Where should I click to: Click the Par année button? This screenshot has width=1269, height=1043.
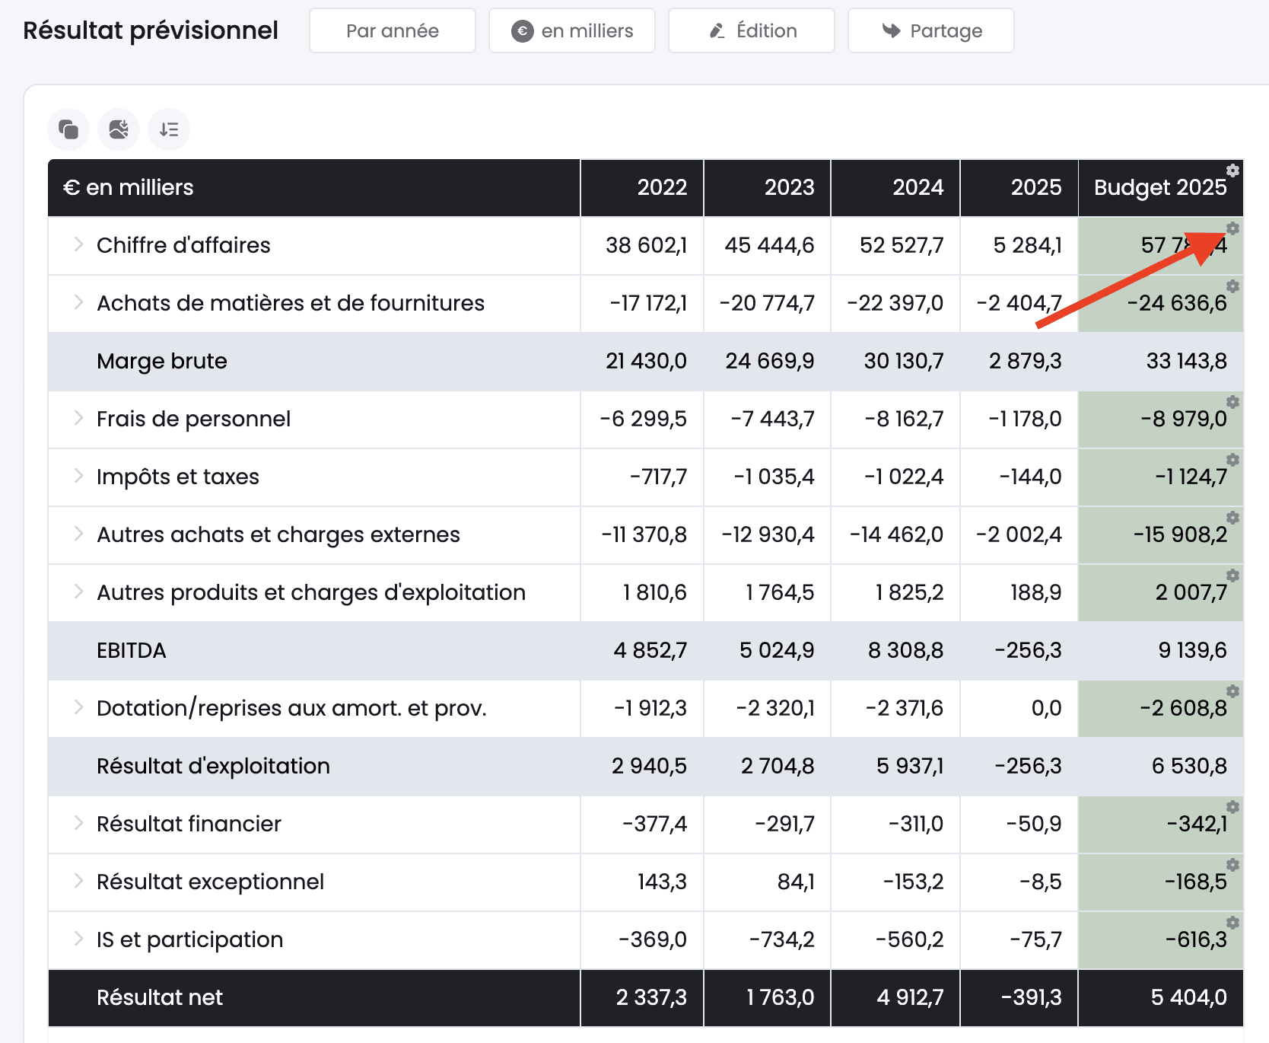[x=393, y=30]
